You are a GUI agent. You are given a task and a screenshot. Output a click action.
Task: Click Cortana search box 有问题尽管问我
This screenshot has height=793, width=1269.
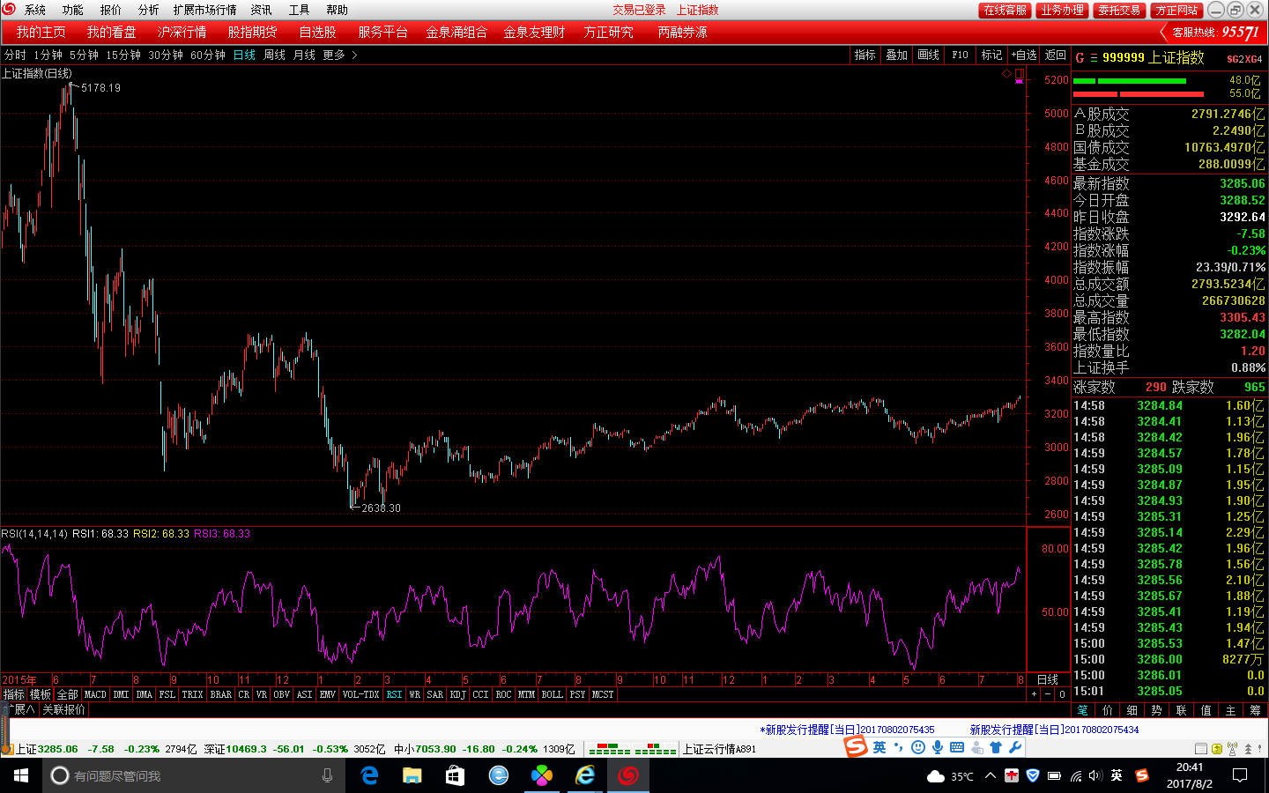(192, 775)
